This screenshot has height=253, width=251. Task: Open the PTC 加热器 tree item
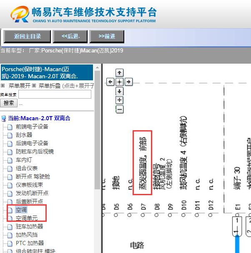[30, 243]
